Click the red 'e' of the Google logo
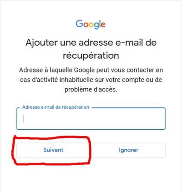Screen dimensions: 182x193 pos(103,25)
